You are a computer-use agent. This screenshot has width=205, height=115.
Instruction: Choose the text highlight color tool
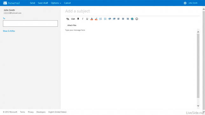click(x=96, y=19)
